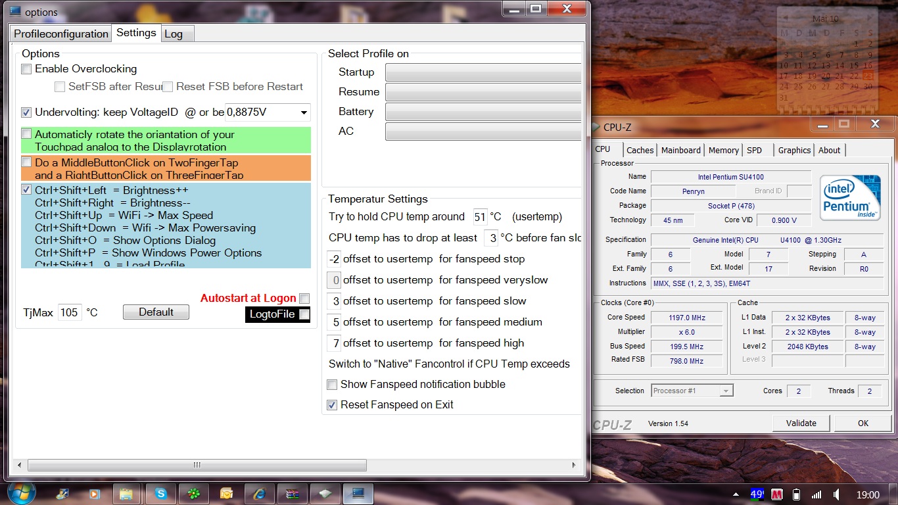Open the AC profile dropdown
Viewport: 898px width, 505px height.
coord(483,132)
